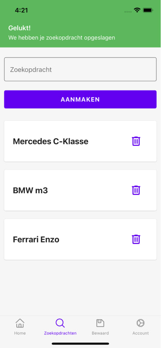
Task: Open the Ferrari Enzo search card
Action: 80,239
